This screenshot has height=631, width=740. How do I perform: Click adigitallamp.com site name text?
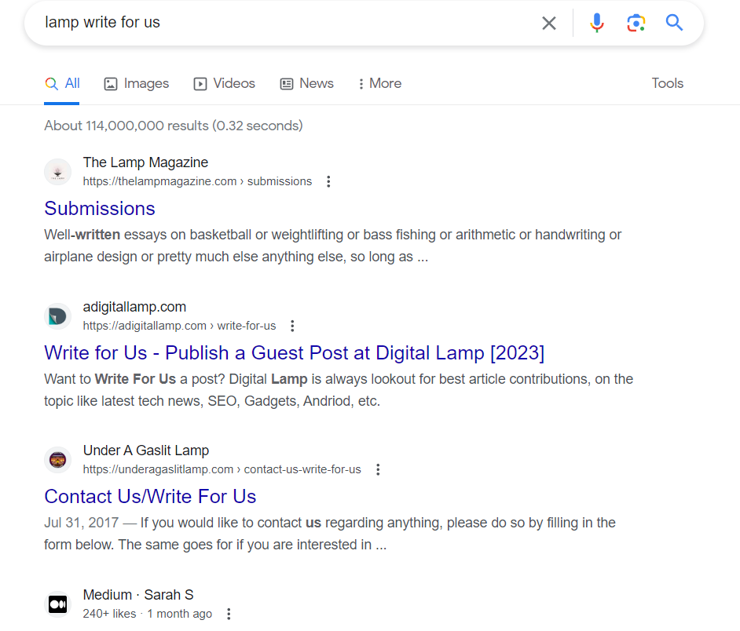[x=134, y=307]
